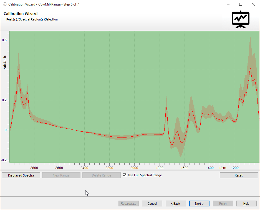The image size is (260, 210).
Task: Click the wizard gear icon in title bar
Action: tap(4, 4)
